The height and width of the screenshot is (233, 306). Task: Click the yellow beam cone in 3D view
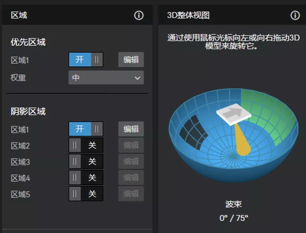(242, 141)
